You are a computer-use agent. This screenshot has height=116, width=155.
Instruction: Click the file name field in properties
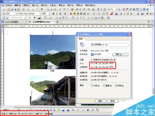point(110,45)
